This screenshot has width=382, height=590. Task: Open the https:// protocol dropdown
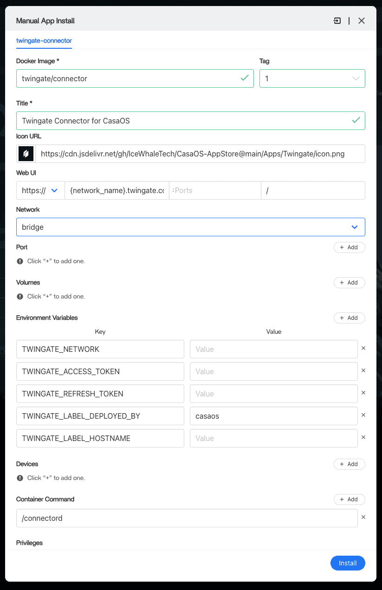40,190
